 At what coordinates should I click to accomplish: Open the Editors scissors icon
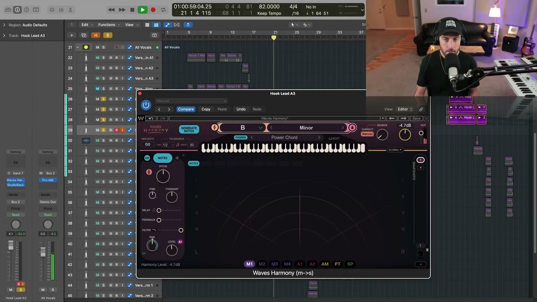click(70, 10)
